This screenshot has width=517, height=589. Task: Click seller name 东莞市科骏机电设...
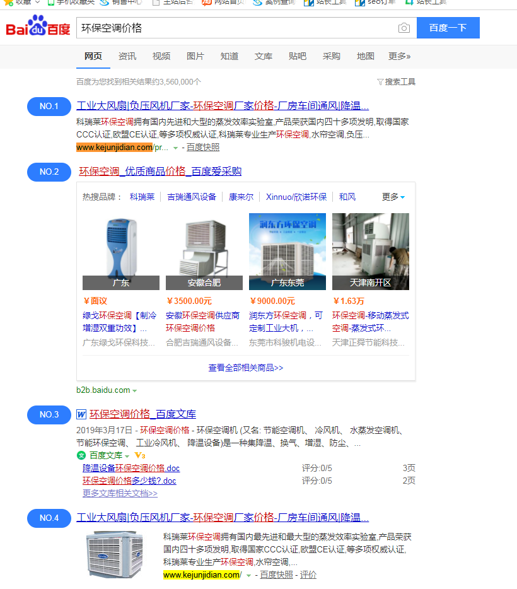coord(286,342)
